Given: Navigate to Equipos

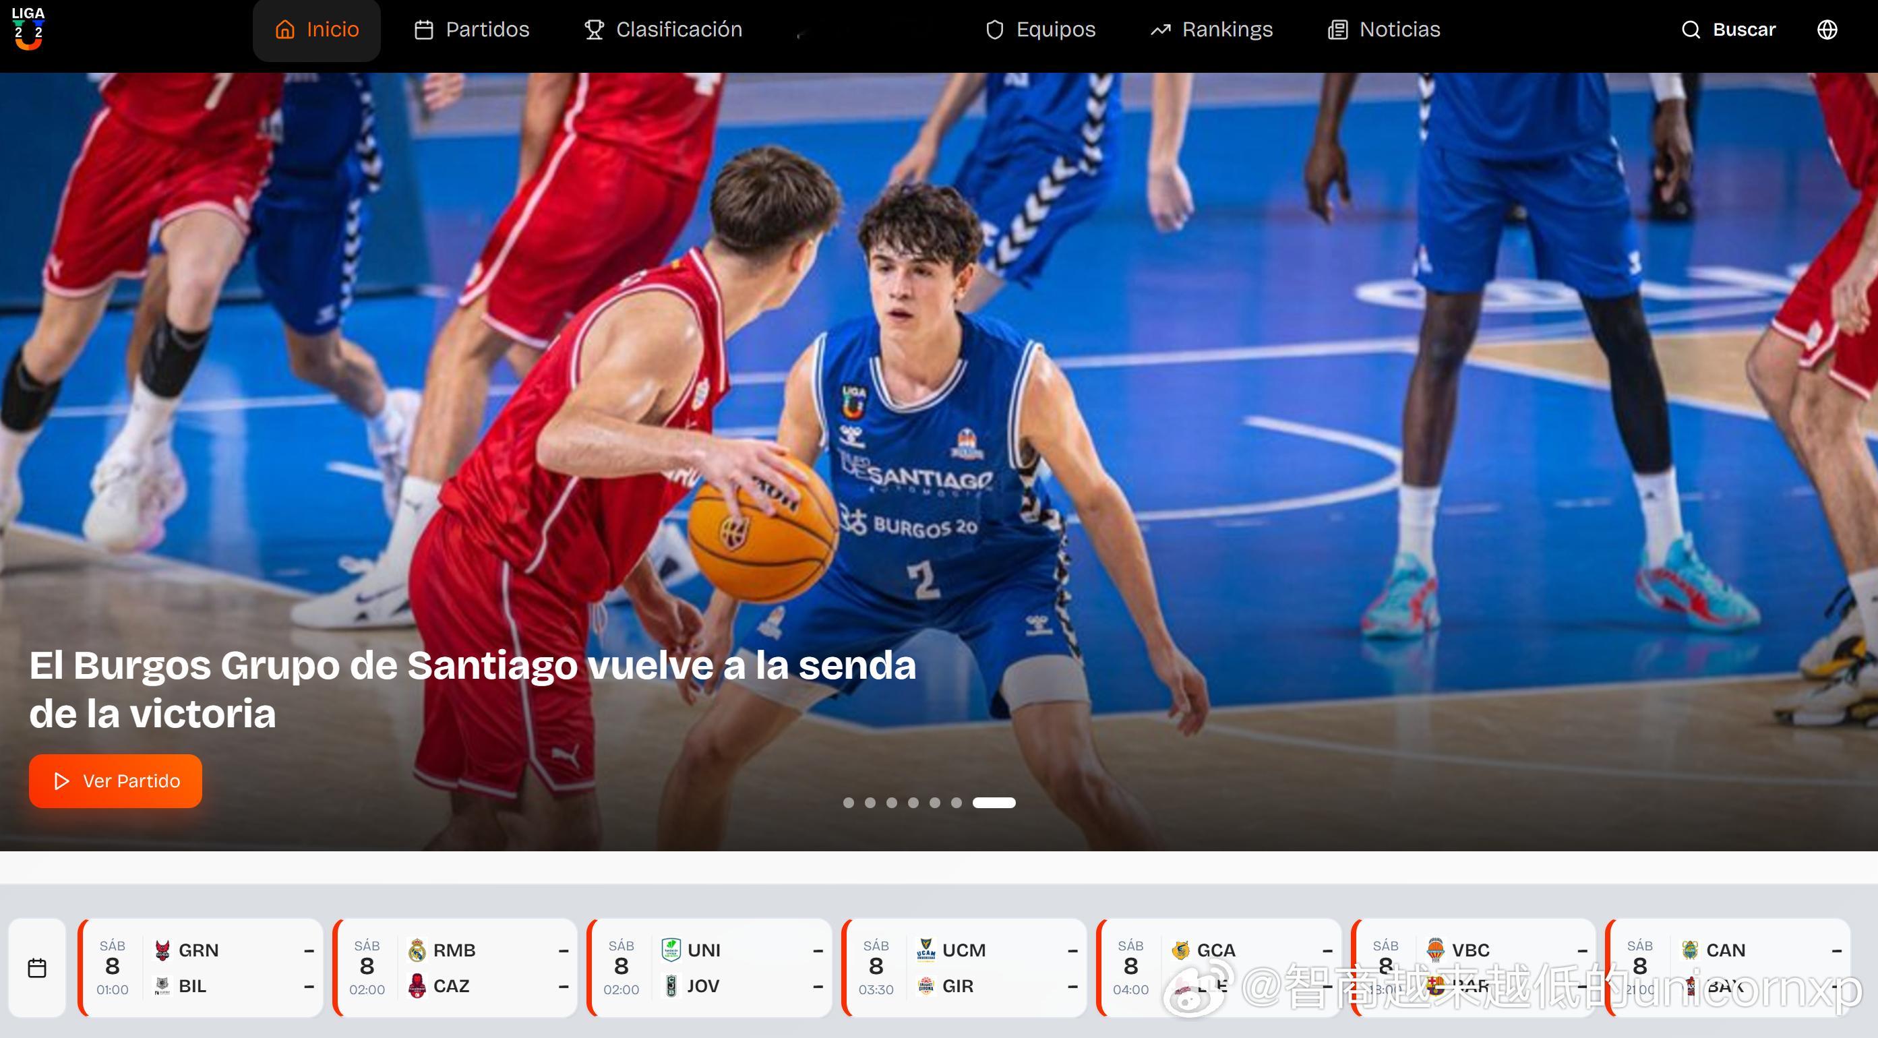Looking at the screenshot, I should pyautogui.click(x=1040, y=30).
